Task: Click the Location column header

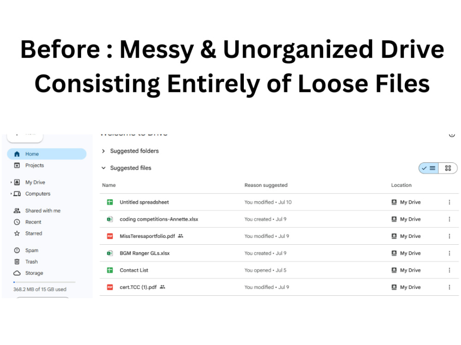Action: (401, 185)
